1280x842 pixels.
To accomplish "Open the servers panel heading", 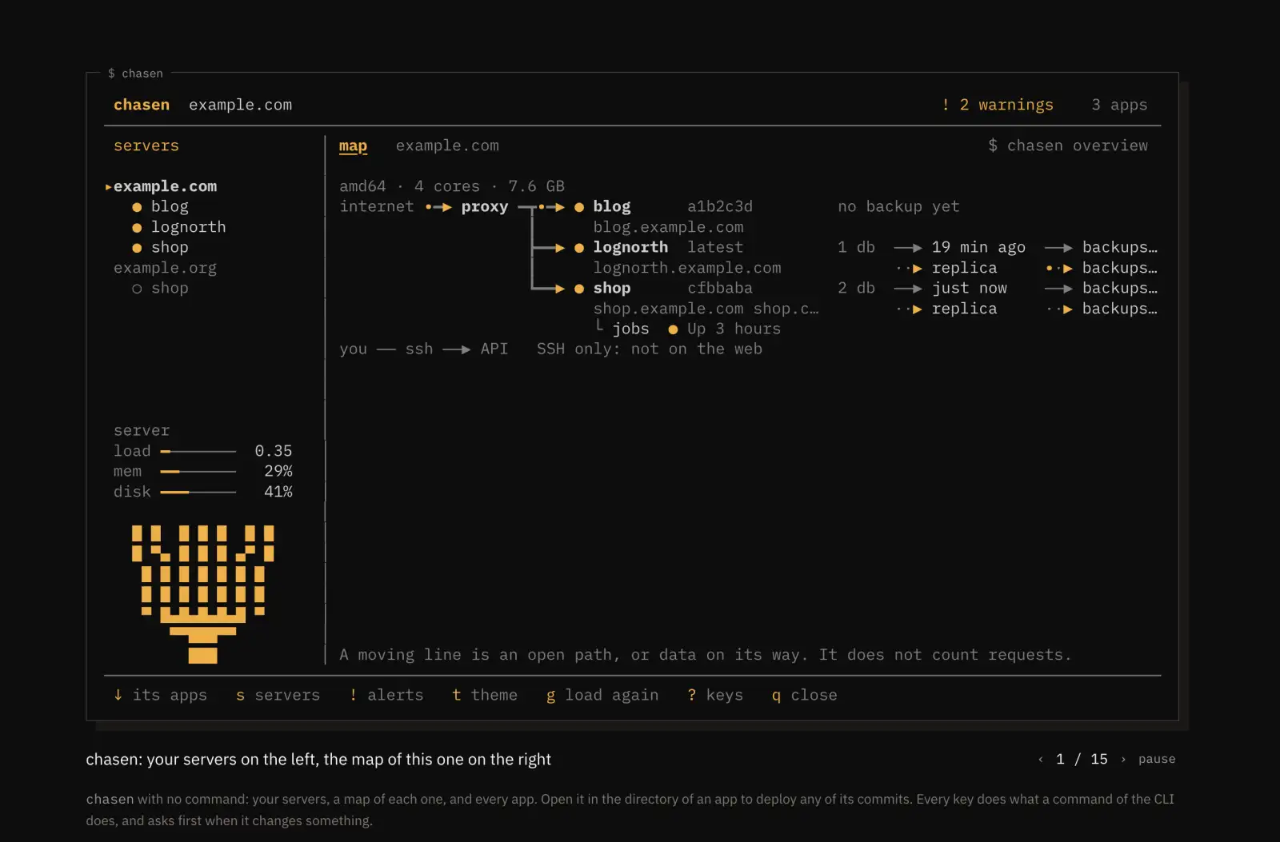I will 146,146.
